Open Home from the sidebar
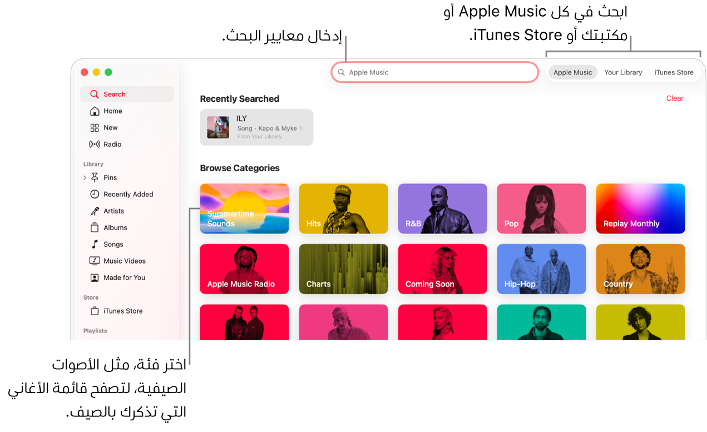 click(113, 111)
